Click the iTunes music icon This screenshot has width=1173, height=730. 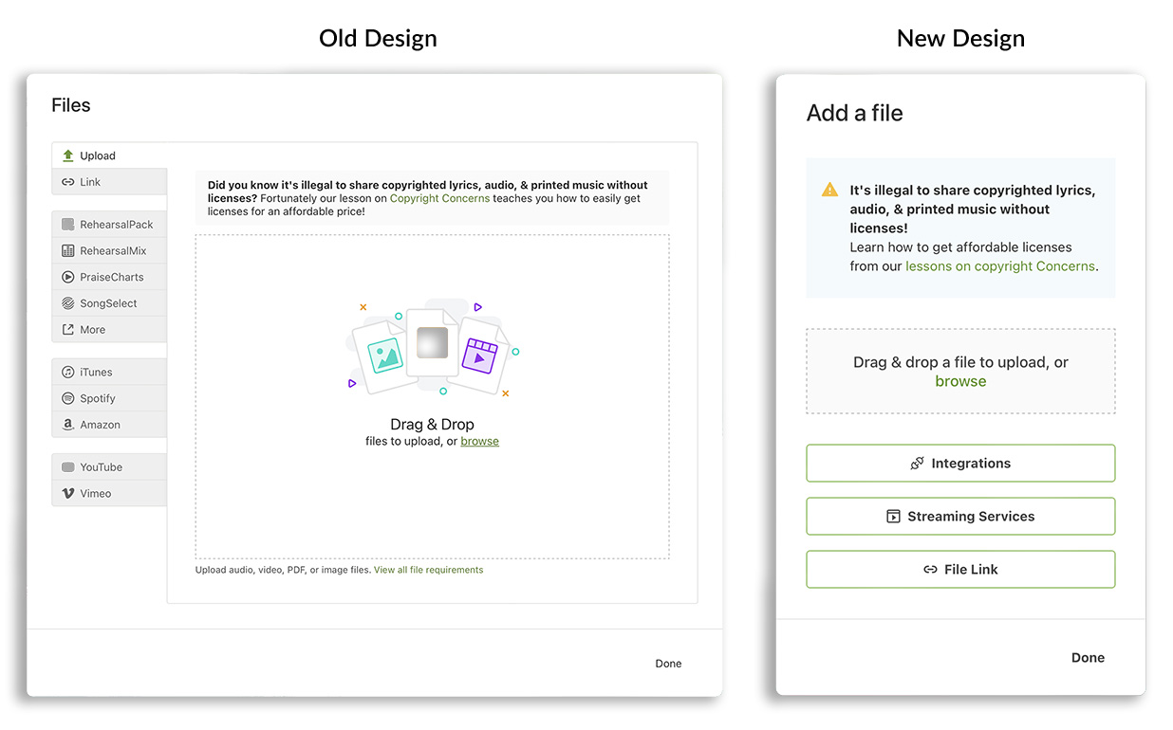tap(67, 373)
